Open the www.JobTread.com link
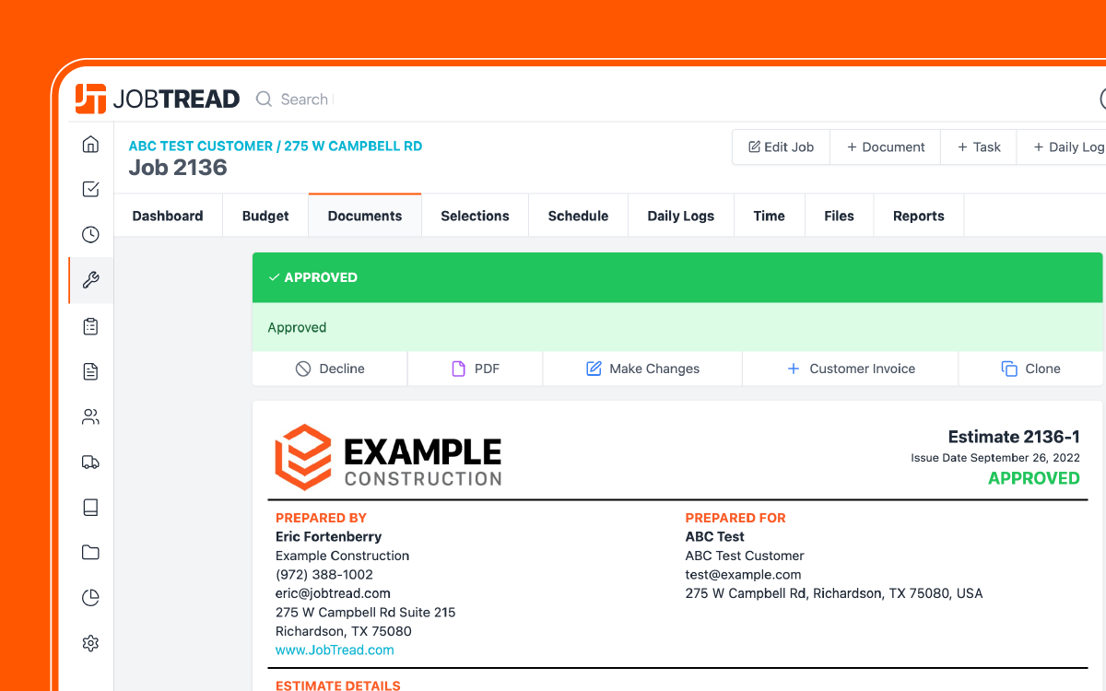Image resolution: width=1106 pixels, height=691 pixels. (x=335, y=650)
